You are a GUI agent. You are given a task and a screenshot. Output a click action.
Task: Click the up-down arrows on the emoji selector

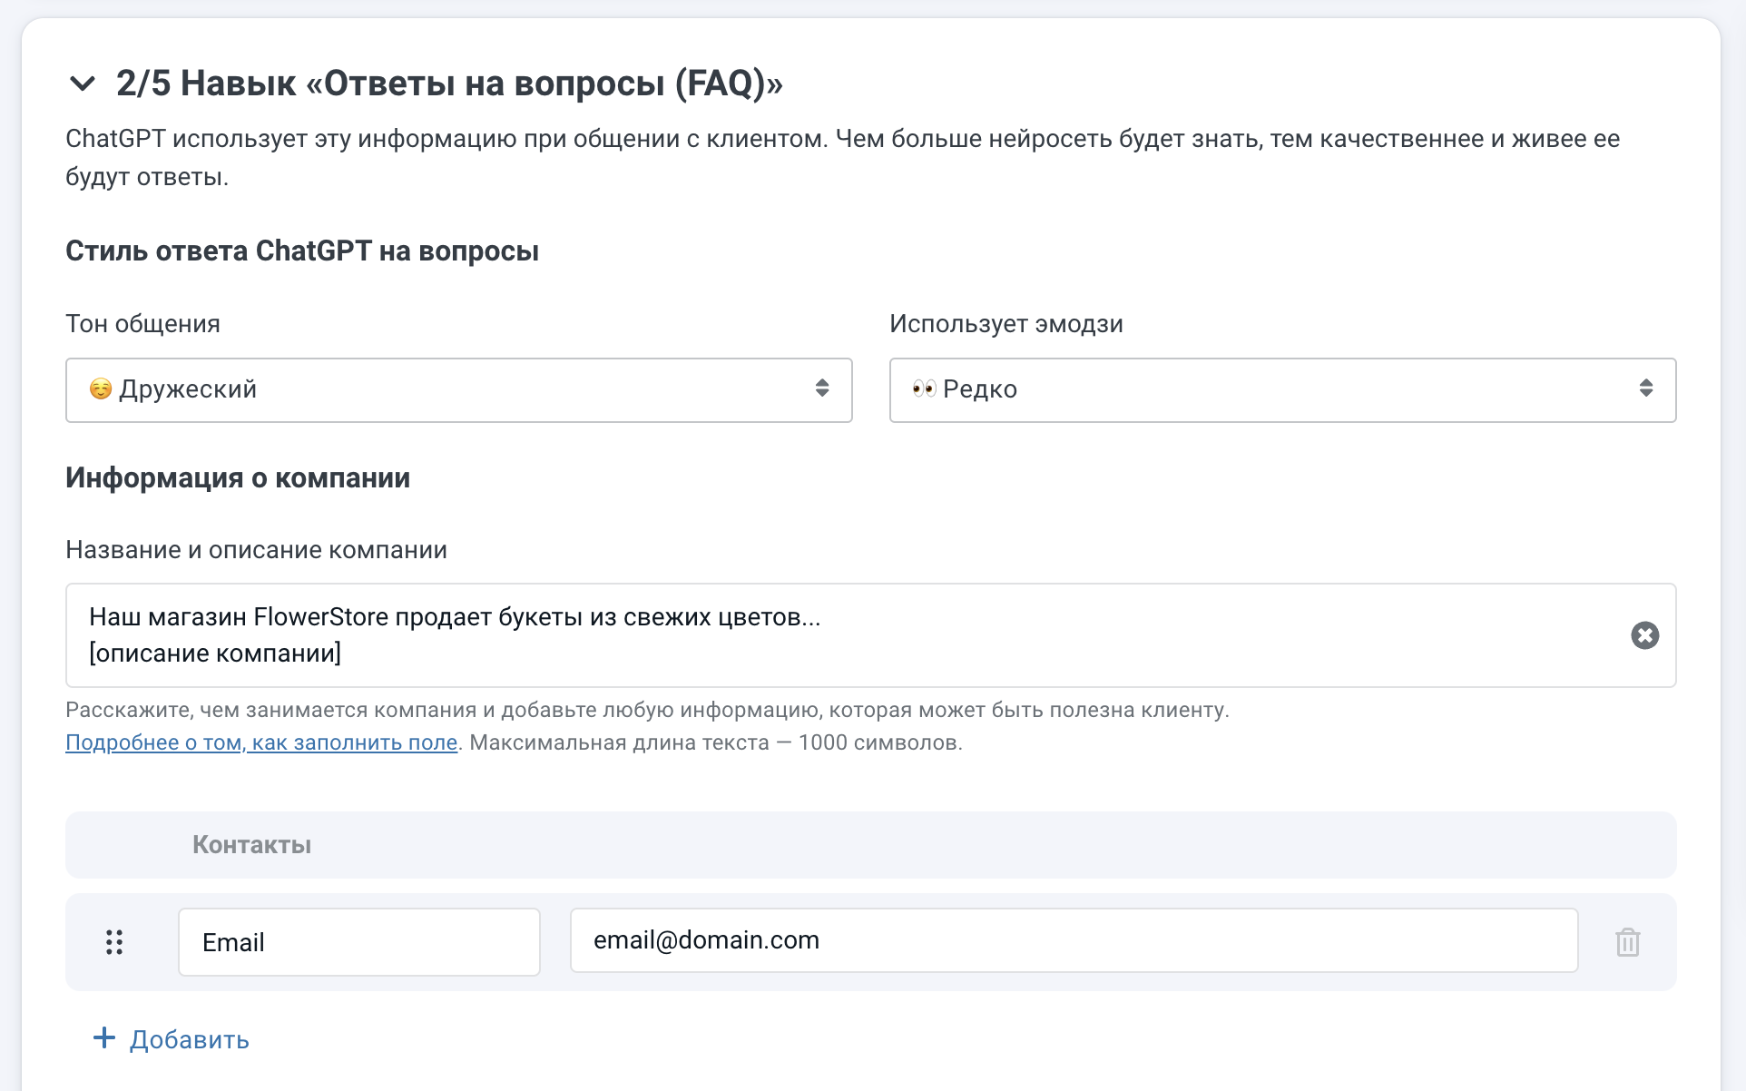click(1646, 389)
